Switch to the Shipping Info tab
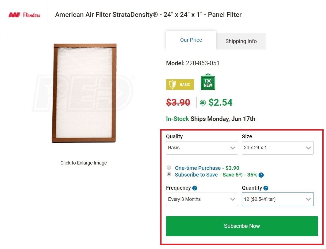326x249 pixels. [241, 41]
